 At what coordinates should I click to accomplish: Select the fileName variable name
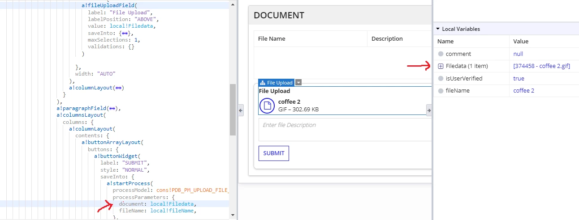(x=458, y=90)
